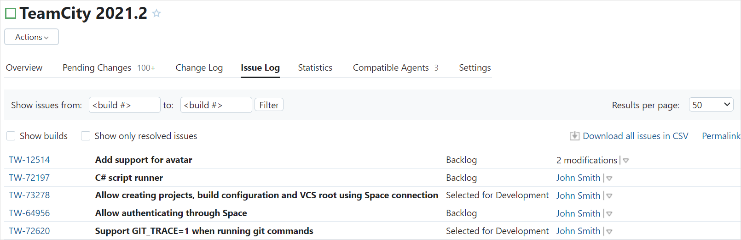Go to the Statistics tab
This screenshot has width=741, height=240.
tap(315, 68)
